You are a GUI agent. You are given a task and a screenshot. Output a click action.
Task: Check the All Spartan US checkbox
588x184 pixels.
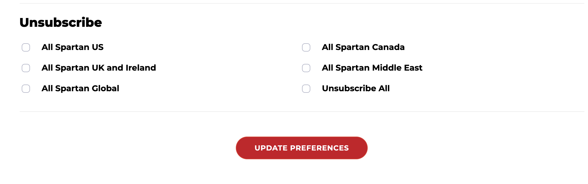tap(26, 47)
